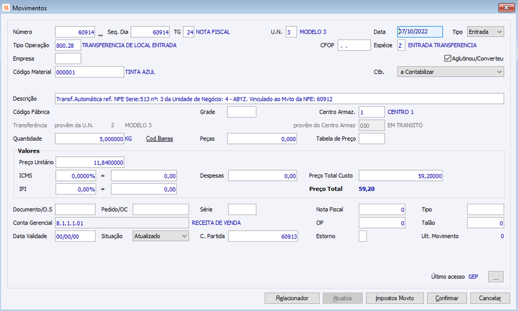Click the Despesas field
The image size is (518, 311).
[x=263, y=176]
